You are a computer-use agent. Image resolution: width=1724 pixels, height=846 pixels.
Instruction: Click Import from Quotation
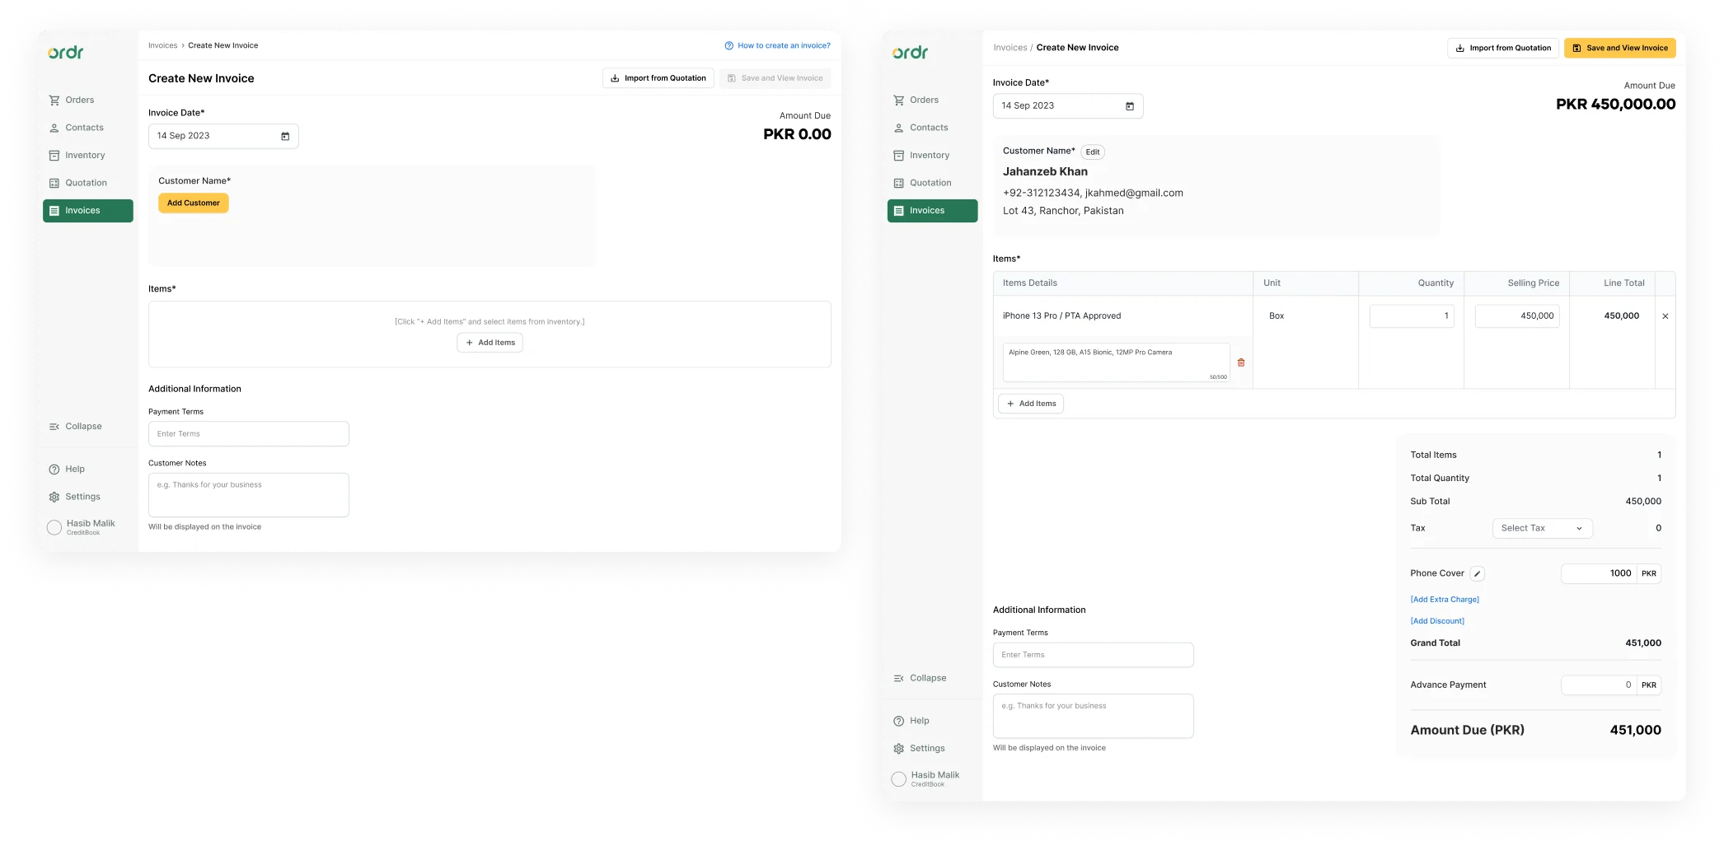point(1502,48)
